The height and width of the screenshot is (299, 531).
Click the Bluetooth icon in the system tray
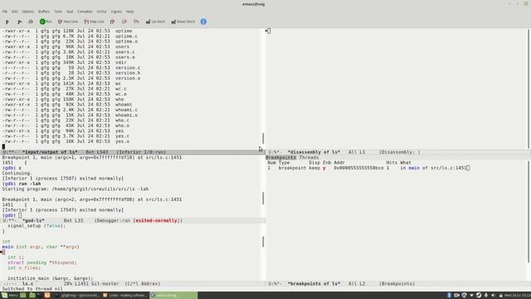(x=449, y=296)
